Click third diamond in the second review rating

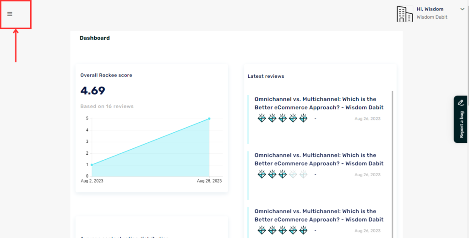click(x=283, y=174)
